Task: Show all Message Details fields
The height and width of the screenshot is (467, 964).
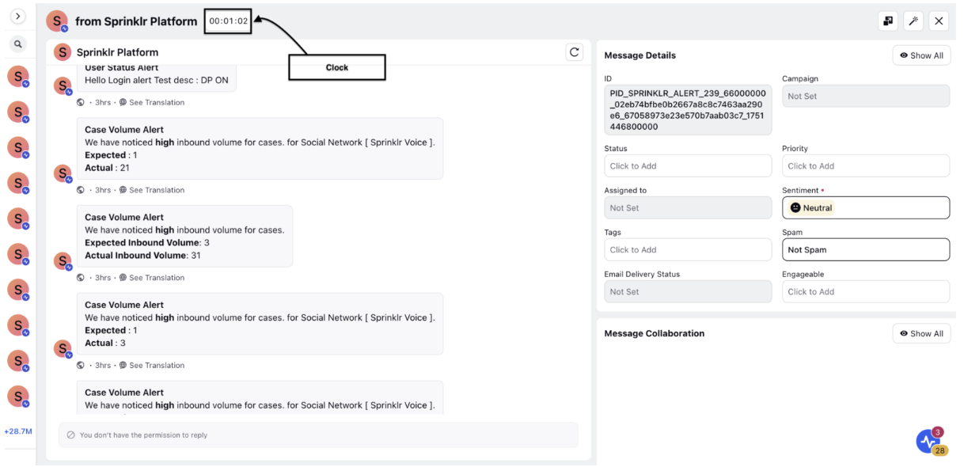Action: click(x=921, y=55)
